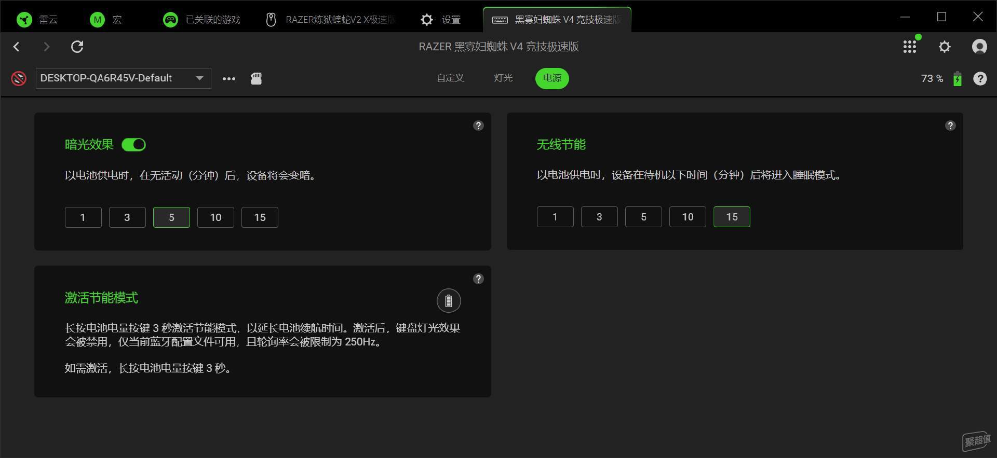Open the modules grid icon
The image size is (997, 458).
(910, 47)
